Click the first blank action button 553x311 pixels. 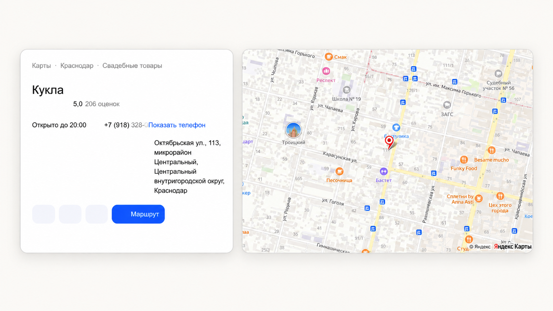[x=44, y=214]
